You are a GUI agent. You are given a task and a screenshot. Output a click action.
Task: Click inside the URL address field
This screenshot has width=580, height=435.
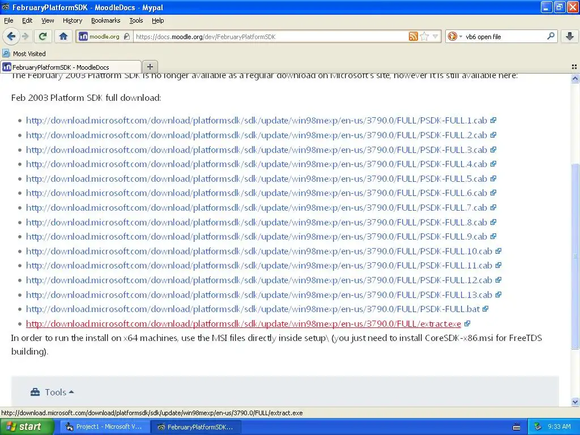click(271, 37)
